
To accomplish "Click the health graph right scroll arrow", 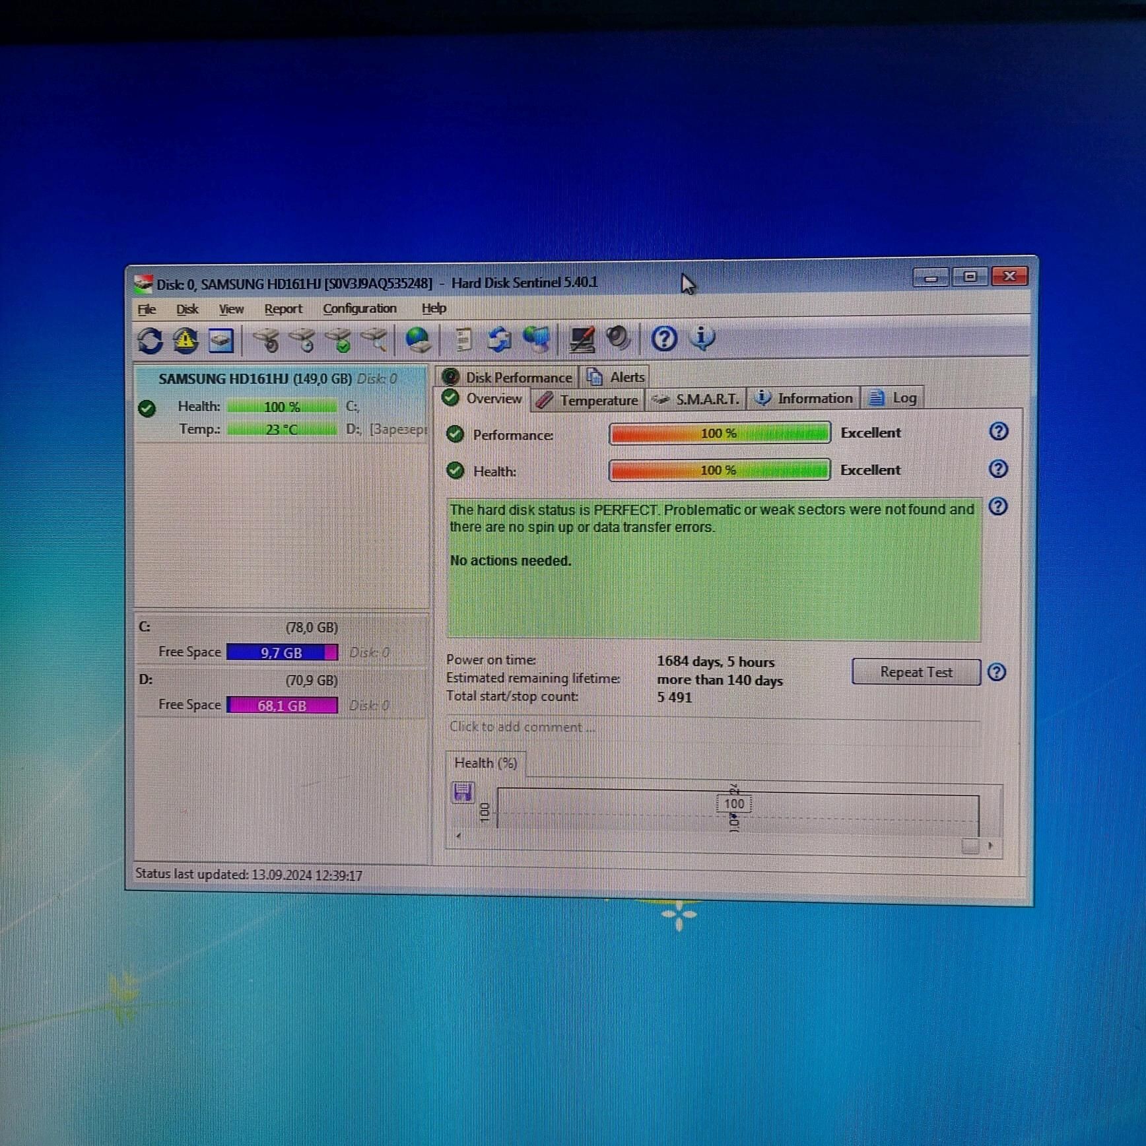I will point(990,845).
